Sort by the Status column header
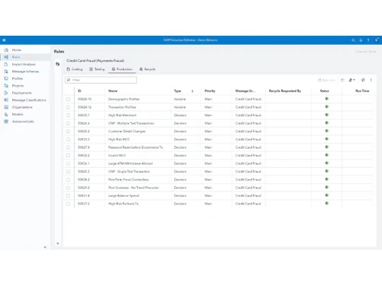Viewport: 382px width, 286px height. [325, 91]
